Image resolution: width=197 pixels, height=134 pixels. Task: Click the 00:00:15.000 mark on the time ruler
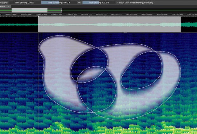coord(11,15)
